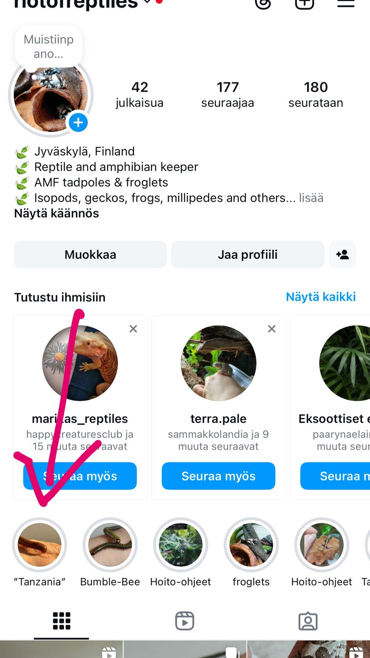Tap the discover people icon button
This screenshot has height=658, width=370.
342,255
